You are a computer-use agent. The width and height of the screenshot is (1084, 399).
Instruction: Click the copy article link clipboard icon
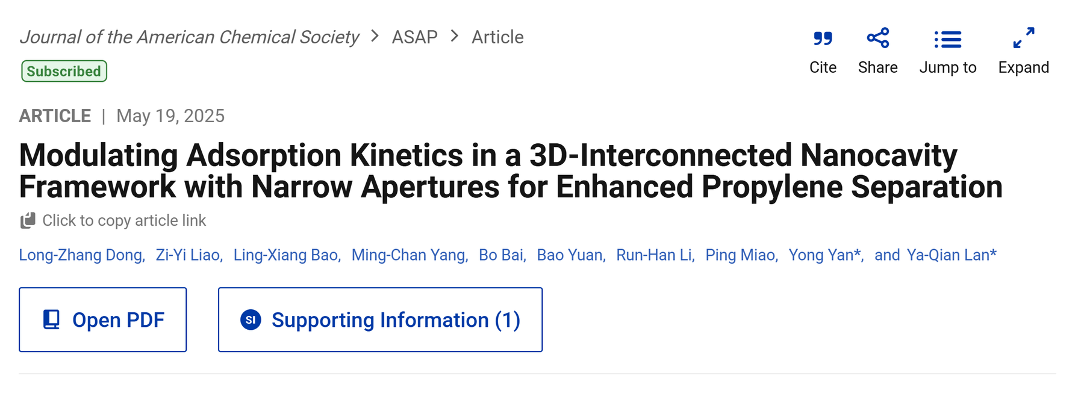[28, 221]
